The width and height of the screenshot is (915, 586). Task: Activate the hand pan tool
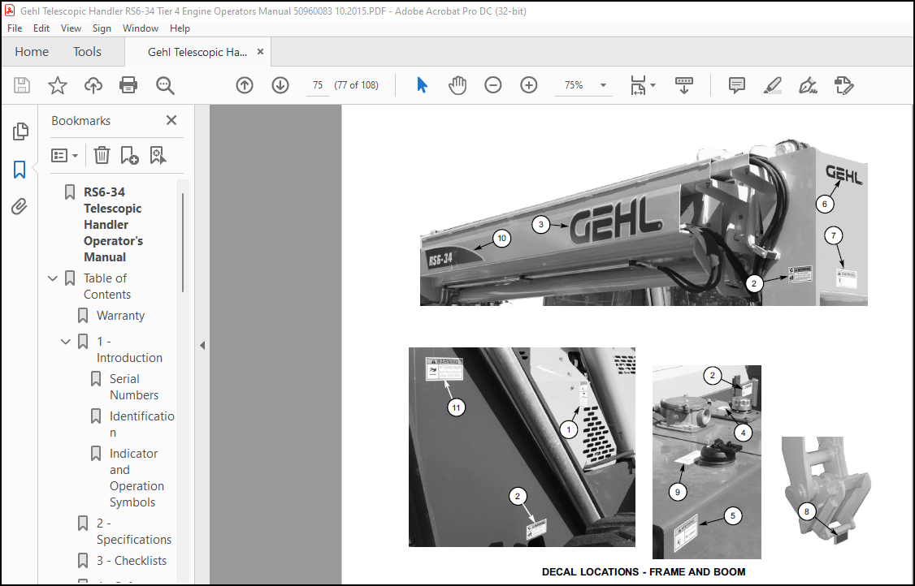[x=457, y=85]
